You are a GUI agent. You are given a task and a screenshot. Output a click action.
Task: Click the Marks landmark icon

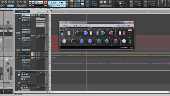tap(25, 2)
